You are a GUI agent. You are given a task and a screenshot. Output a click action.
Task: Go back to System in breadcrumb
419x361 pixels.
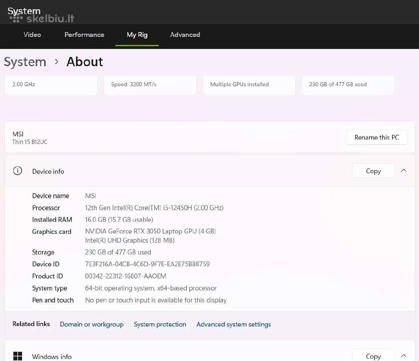click(x=25, y=62)
